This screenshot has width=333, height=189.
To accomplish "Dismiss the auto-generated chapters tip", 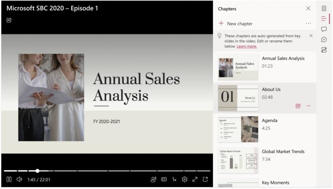I will coord(311,36).
